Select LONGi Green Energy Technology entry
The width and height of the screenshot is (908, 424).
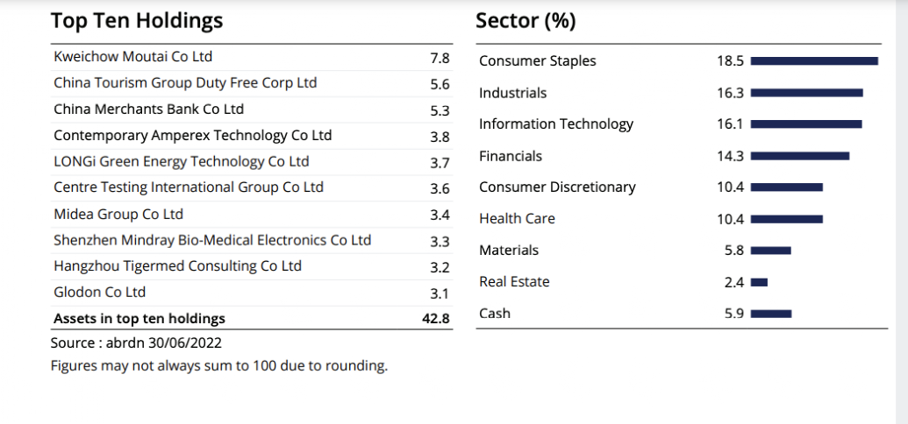(181, 161)
